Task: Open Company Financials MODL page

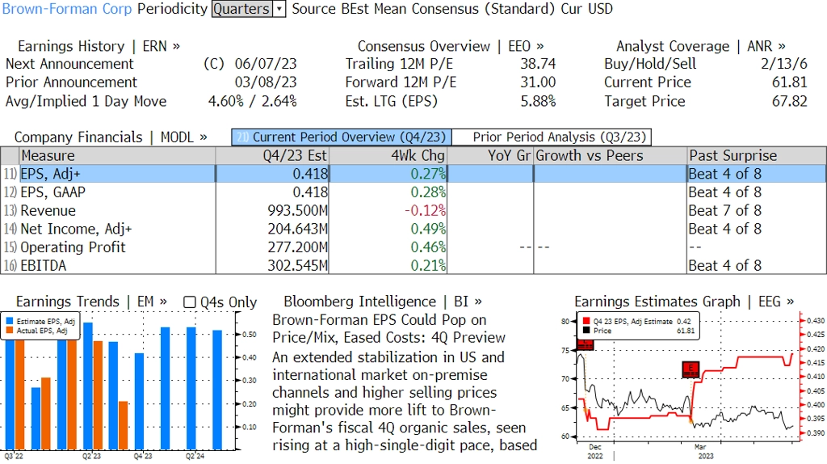Action: click(x=111, y=137)
